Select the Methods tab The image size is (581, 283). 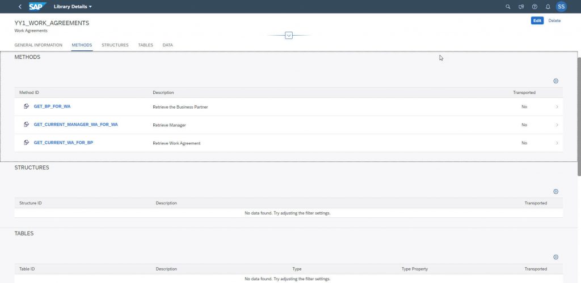pyautogui.click(x=82, y=45)
